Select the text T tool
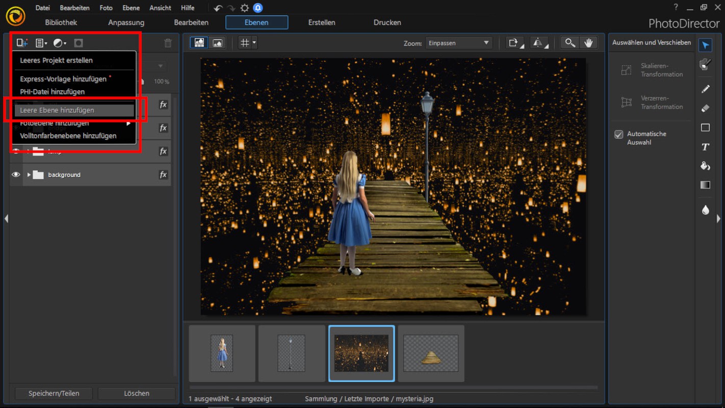 706,147
